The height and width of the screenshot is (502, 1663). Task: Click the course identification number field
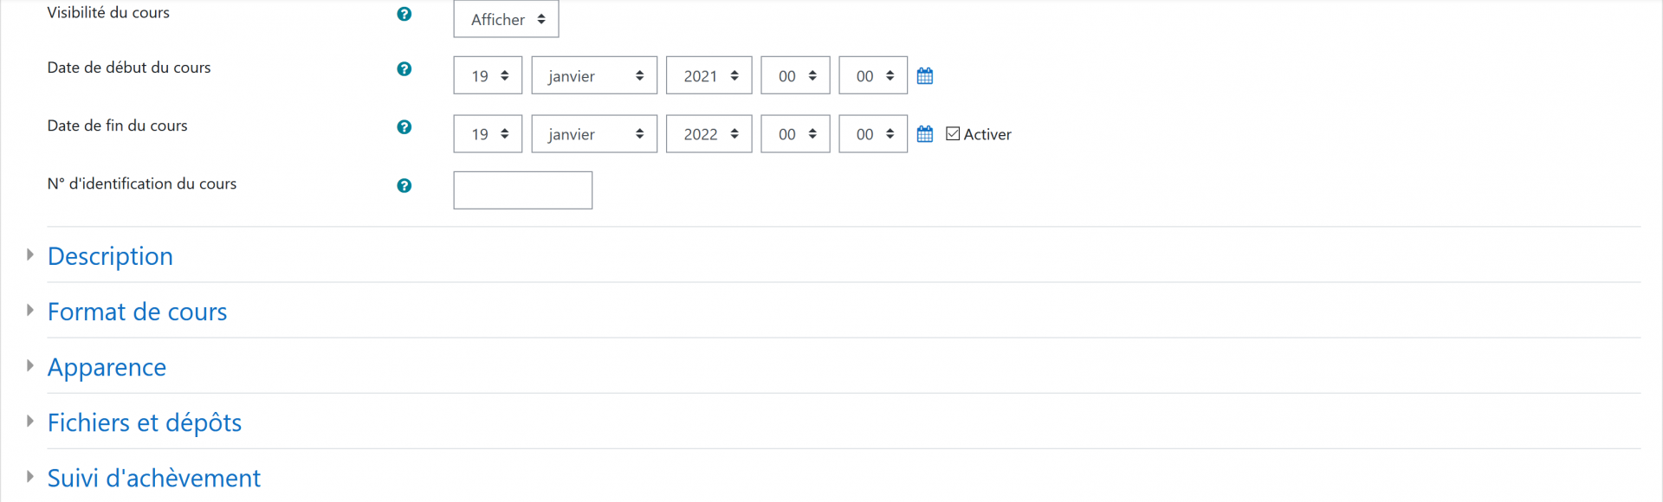click(x=523, y=190)
